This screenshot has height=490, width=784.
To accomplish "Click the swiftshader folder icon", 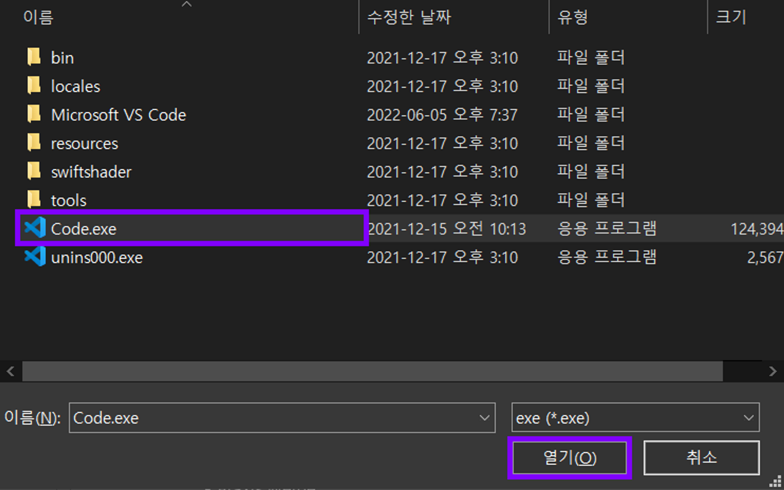I will pos(34,171).
